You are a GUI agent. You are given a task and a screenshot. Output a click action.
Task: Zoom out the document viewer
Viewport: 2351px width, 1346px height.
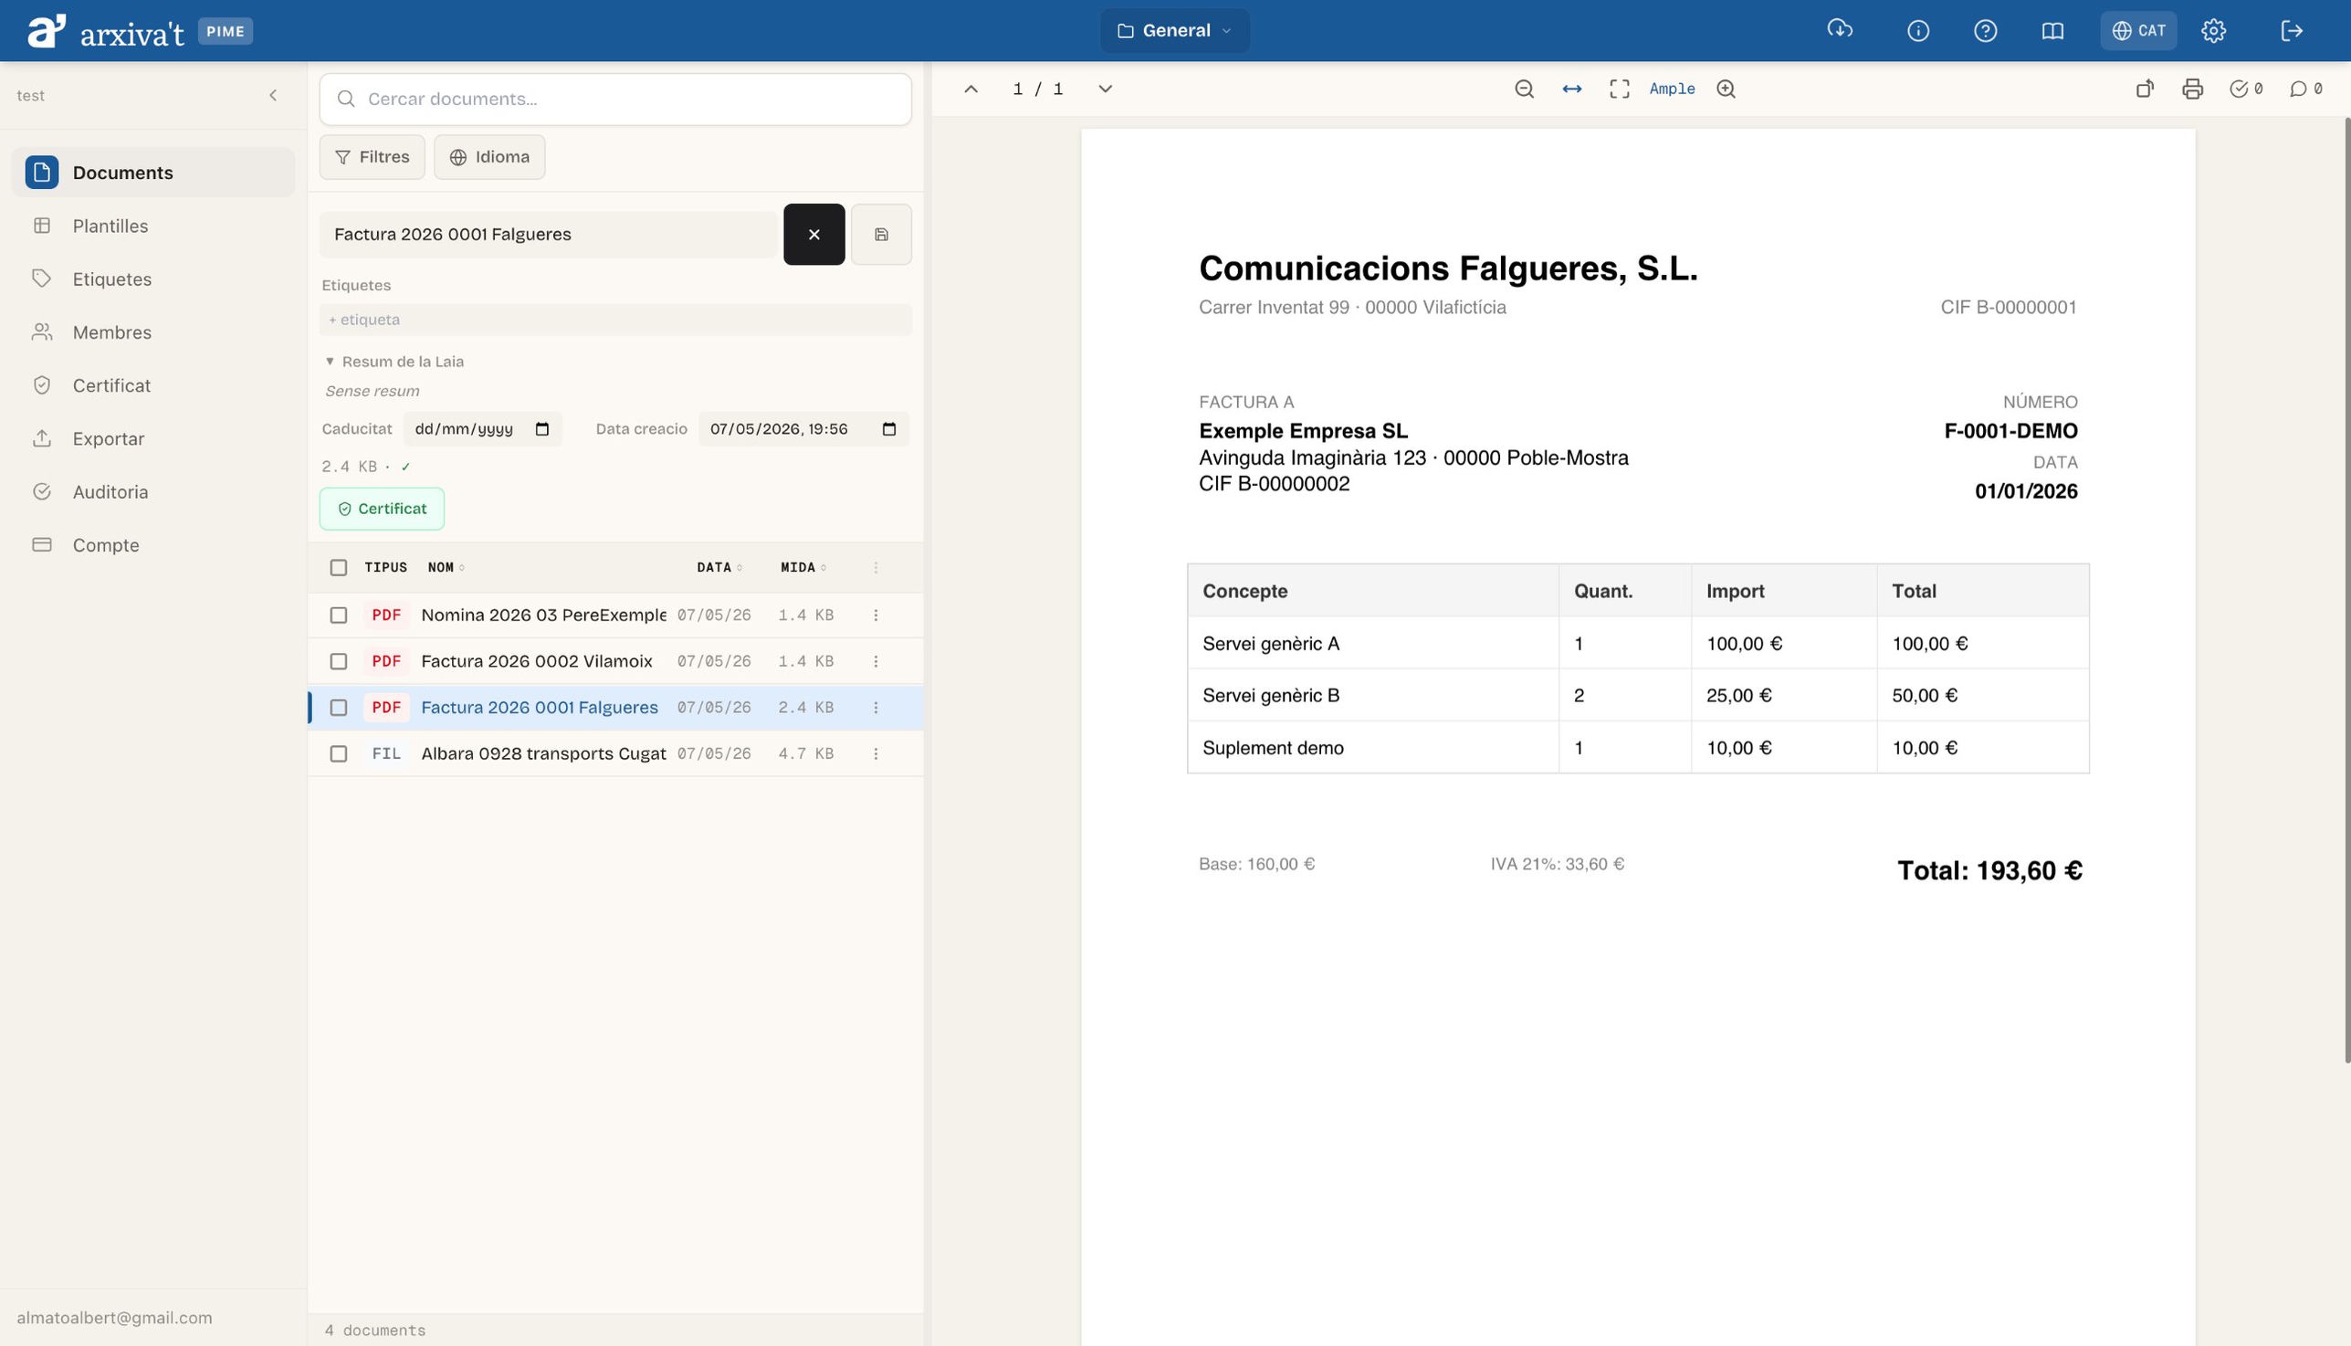(x=1525, y=89)
